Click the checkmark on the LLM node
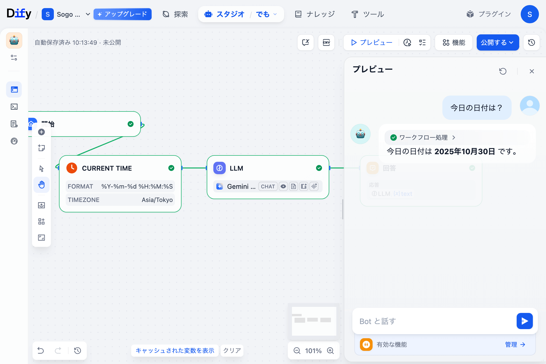This screenshot has height=364, width=546. tap(319, 168)
